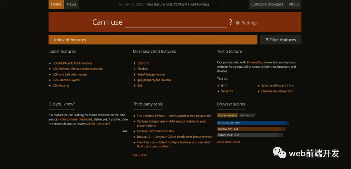The width and height of the screenshot is (351, 169).
Task: Open the About page
Action: (294, 4)
